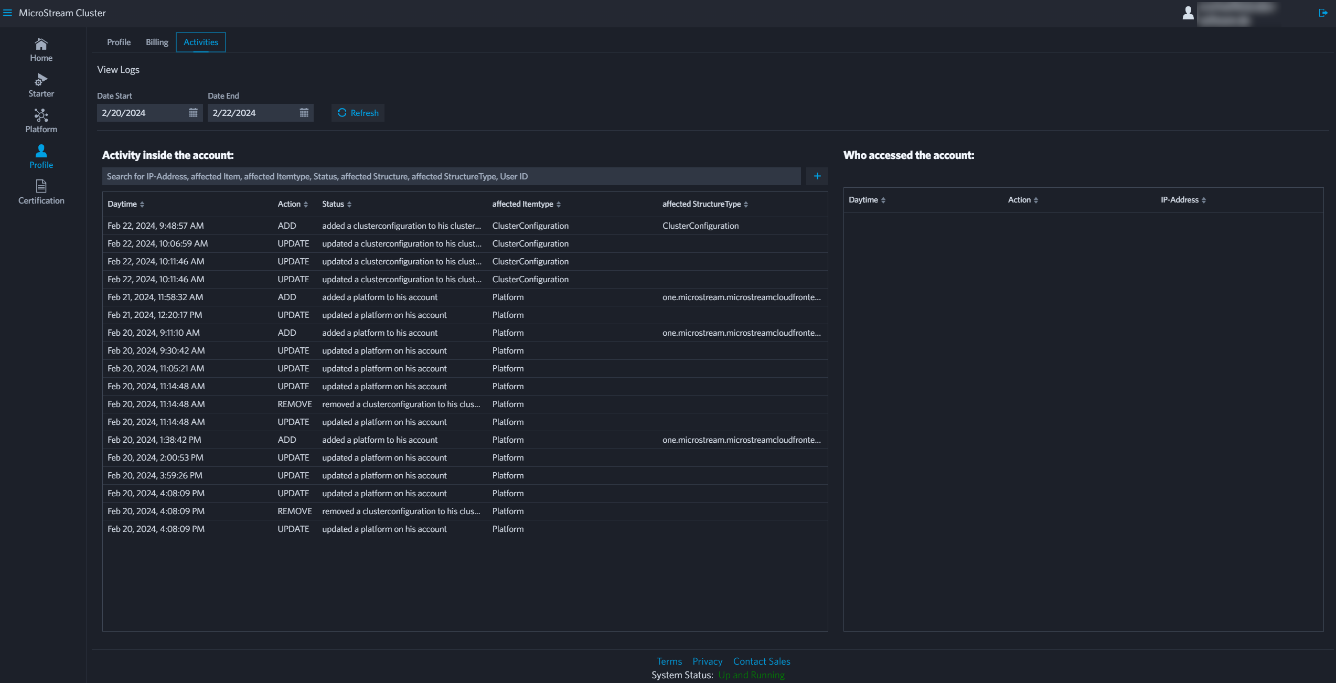Open the Contact Sales link
The width and height of the screenshot is (1336, 683).
point(762,661)
